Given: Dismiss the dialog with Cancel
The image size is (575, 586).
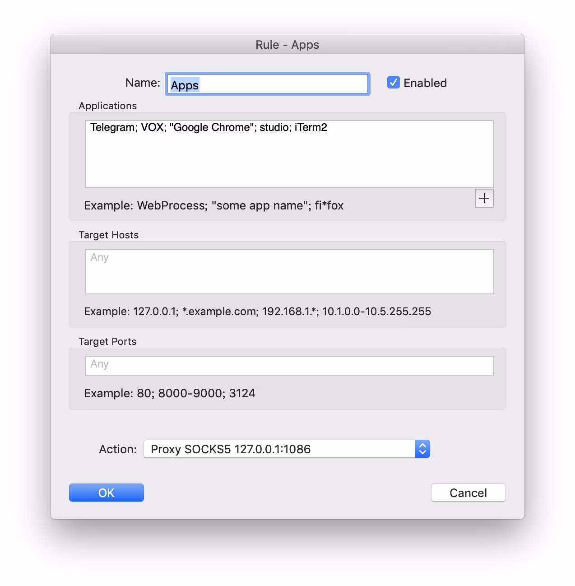Looking at the screenshot, I should [468, 493].
